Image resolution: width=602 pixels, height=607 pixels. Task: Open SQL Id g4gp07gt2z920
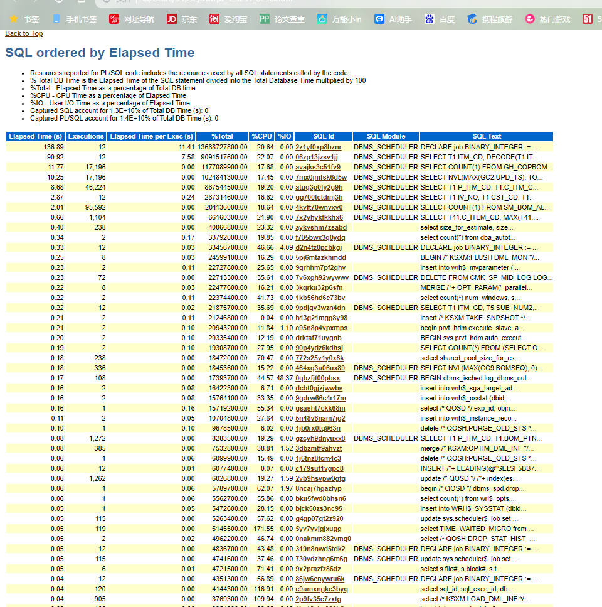[319, 520]
